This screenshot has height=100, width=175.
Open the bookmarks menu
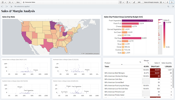coord(128,2)
